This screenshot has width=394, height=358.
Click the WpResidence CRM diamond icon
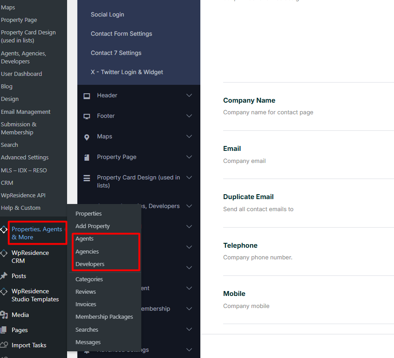click(x=4, y=253)
